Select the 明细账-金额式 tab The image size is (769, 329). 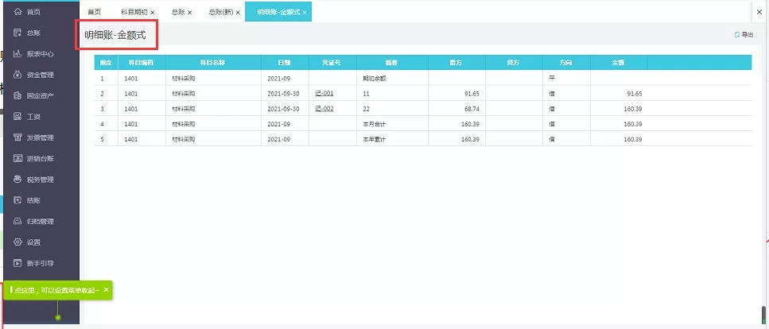click(x=278, y=12)
